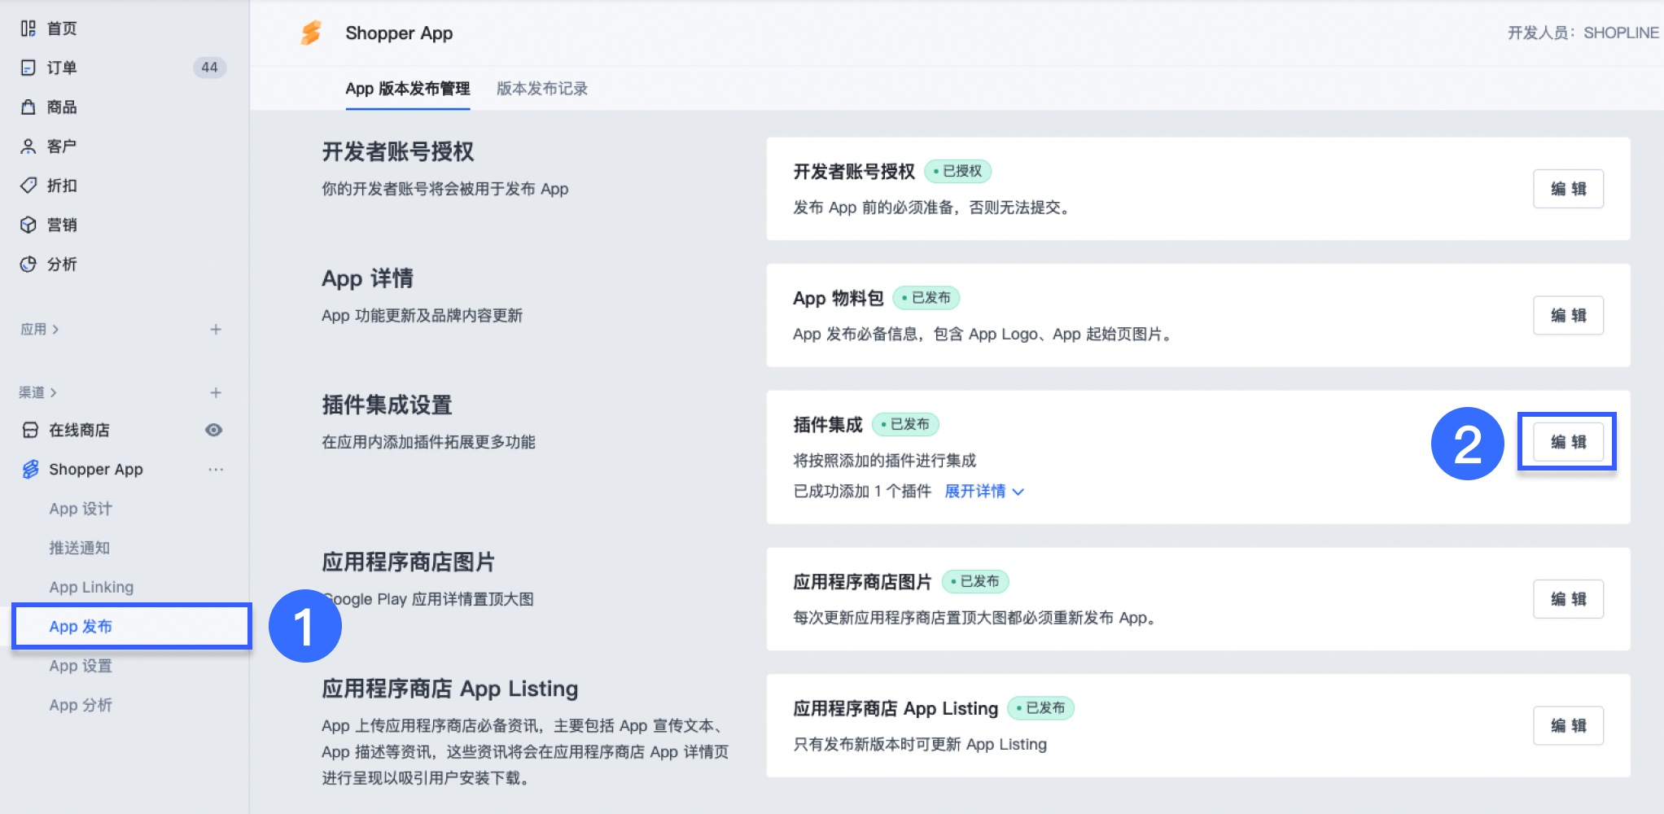Viewport: 1664px width, 814px height.
Task: Click 已发布 badge beside 插件集成
Action: coord(905,424)
